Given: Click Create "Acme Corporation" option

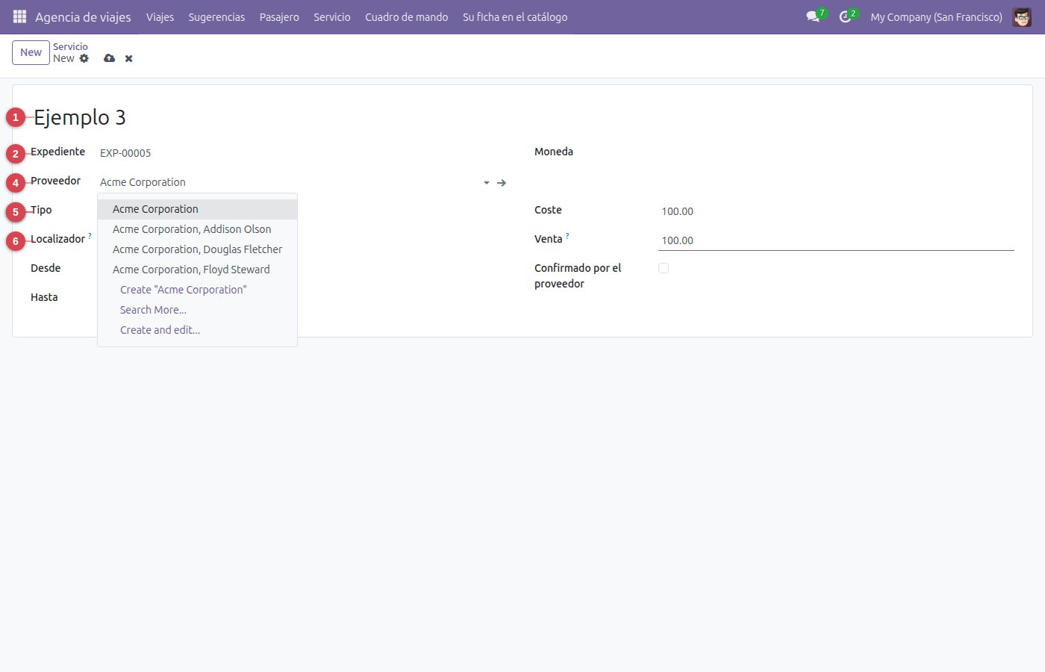Looking at the screenshot, I should pos(197,290).
